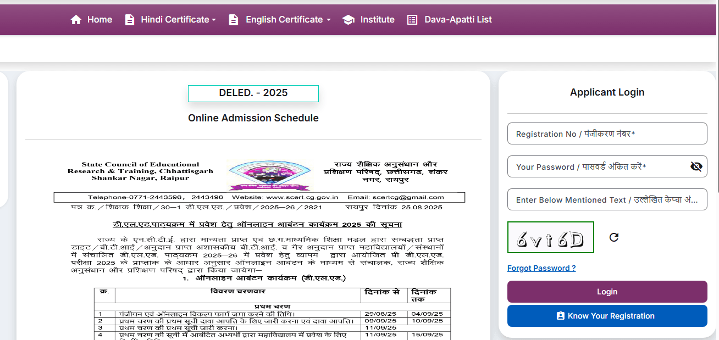Image resolution: width=719 pixels, height=340 pixels.
Task: Open the Dava-Apatti List menu label
Action: (x=458, y=20)
